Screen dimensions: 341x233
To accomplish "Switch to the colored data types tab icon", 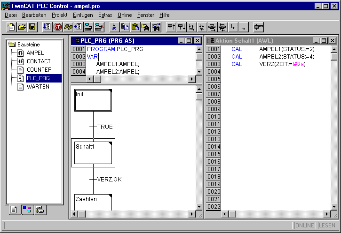I will tap(27, 210).
